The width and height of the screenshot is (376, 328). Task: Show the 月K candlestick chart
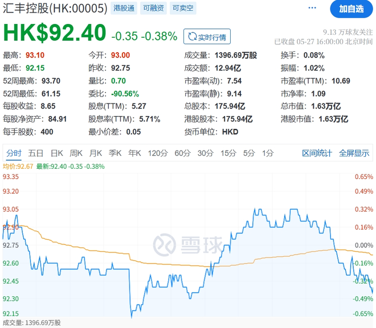pos(96,153)
